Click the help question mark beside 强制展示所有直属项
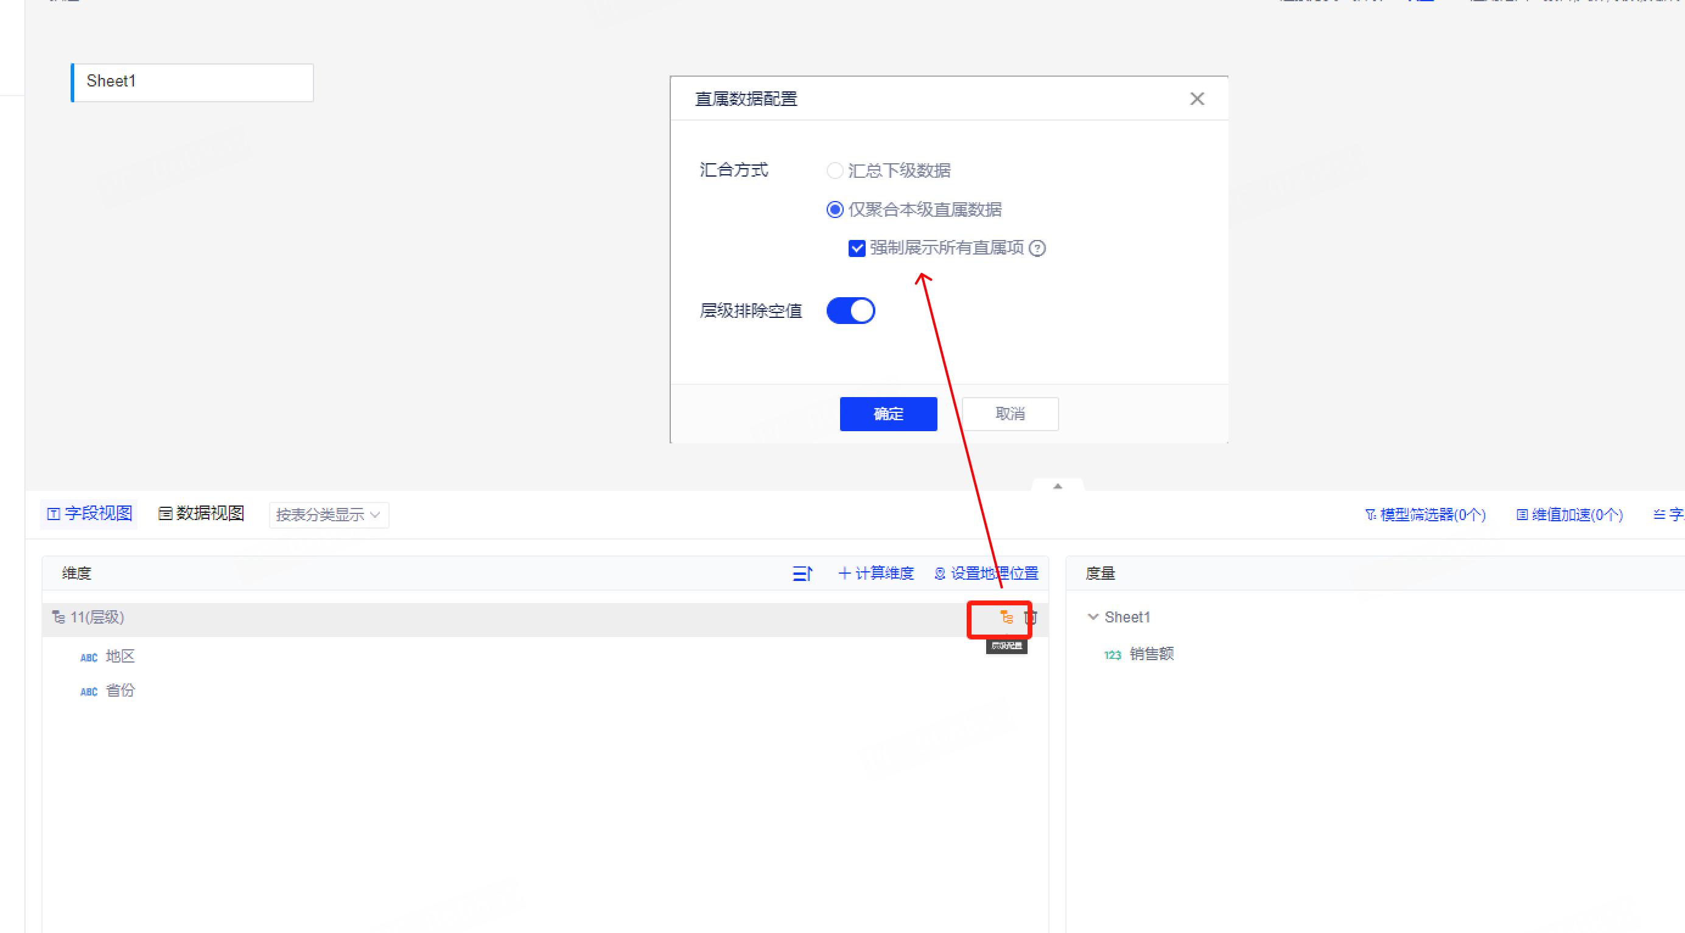Viewport: 1685px width, 933px height. click(x=1037, y=248)
